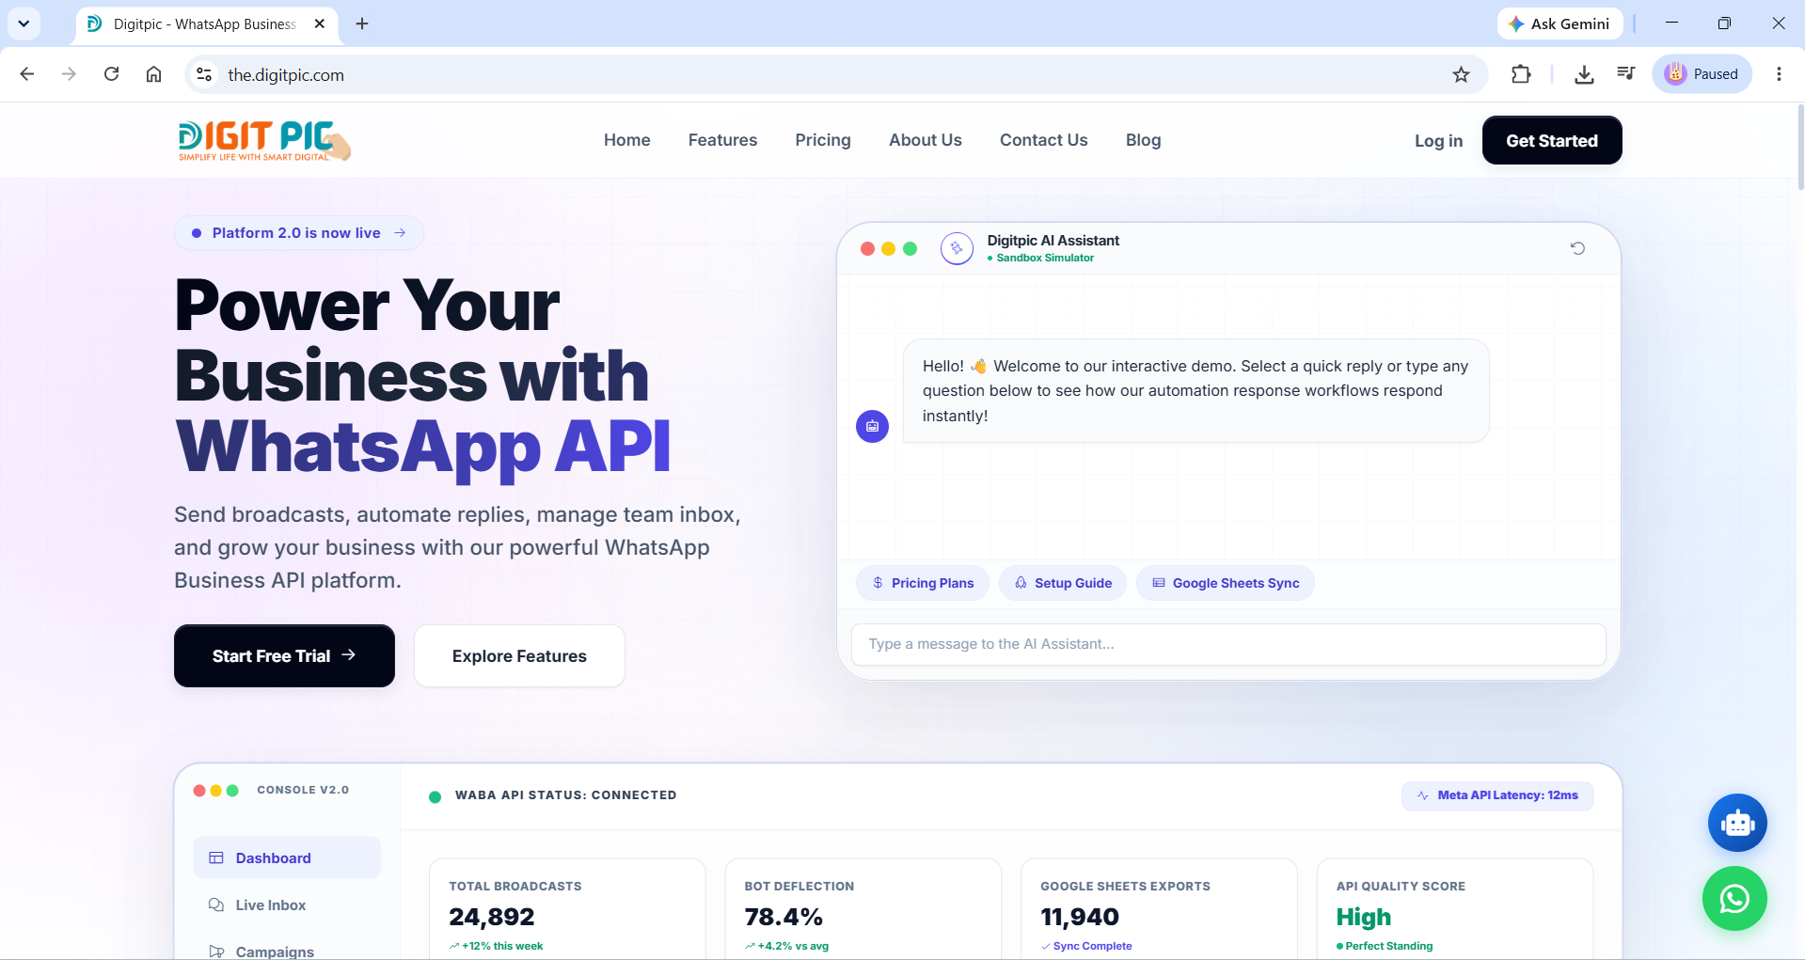Click the browser forward arrow

coord(69,74)
